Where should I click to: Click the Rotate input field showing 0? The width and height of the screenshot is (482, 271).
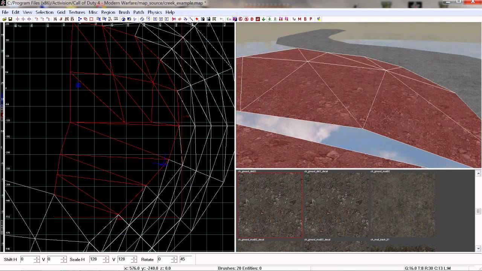164,259
